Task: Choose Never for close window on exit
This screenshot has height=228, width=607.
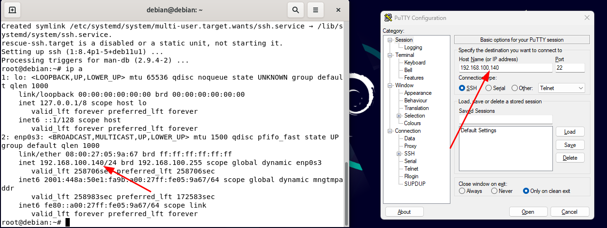Action: 494,191
